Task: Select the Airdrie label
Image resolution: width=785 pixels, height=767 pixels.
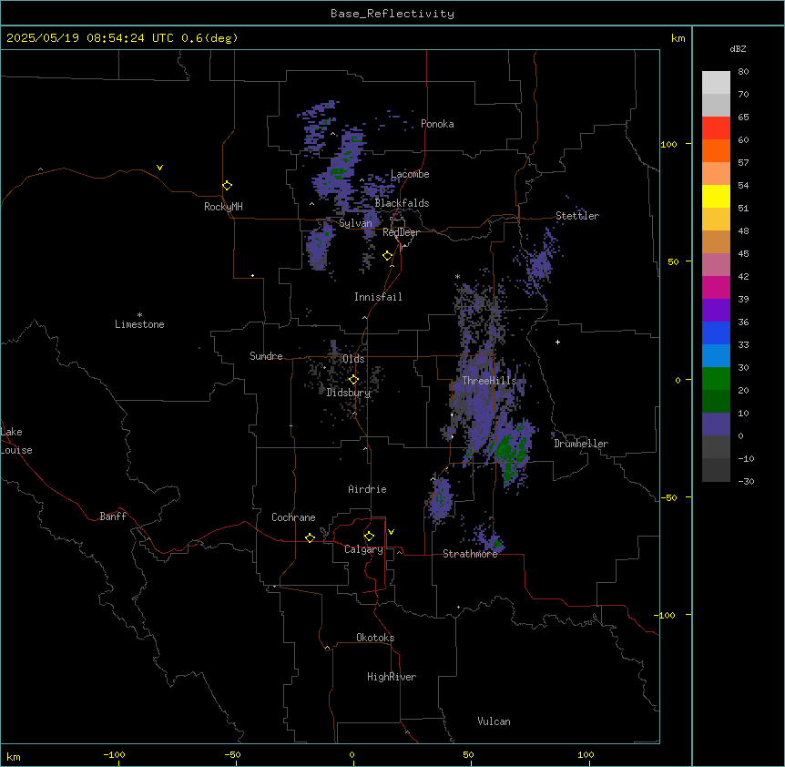Action: click(367, 489)
